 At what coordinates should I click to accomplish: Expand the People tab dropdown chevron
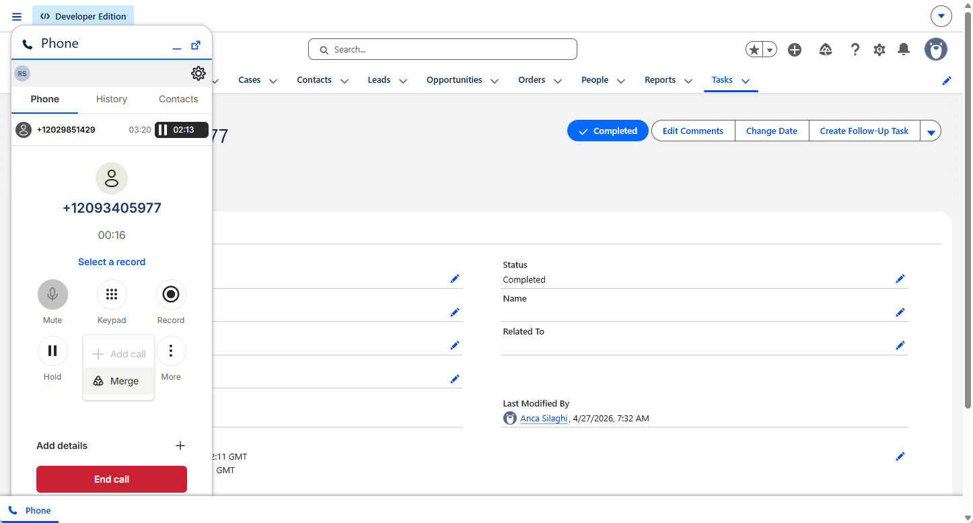tap(621, 81)
